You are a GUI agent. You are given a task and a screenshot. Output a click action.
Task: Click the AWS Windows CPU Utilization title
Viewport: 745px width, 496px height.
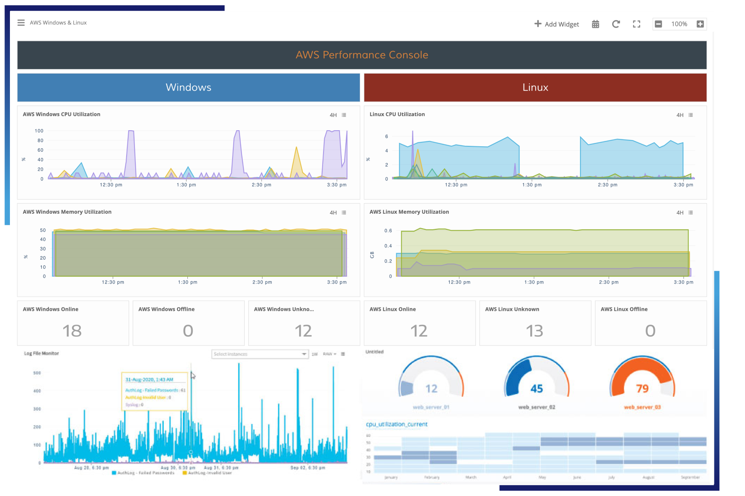(x=62, y=114)
